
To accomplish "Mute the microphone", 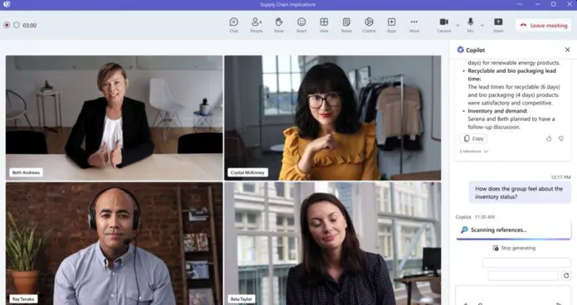I will pos(470,25).
